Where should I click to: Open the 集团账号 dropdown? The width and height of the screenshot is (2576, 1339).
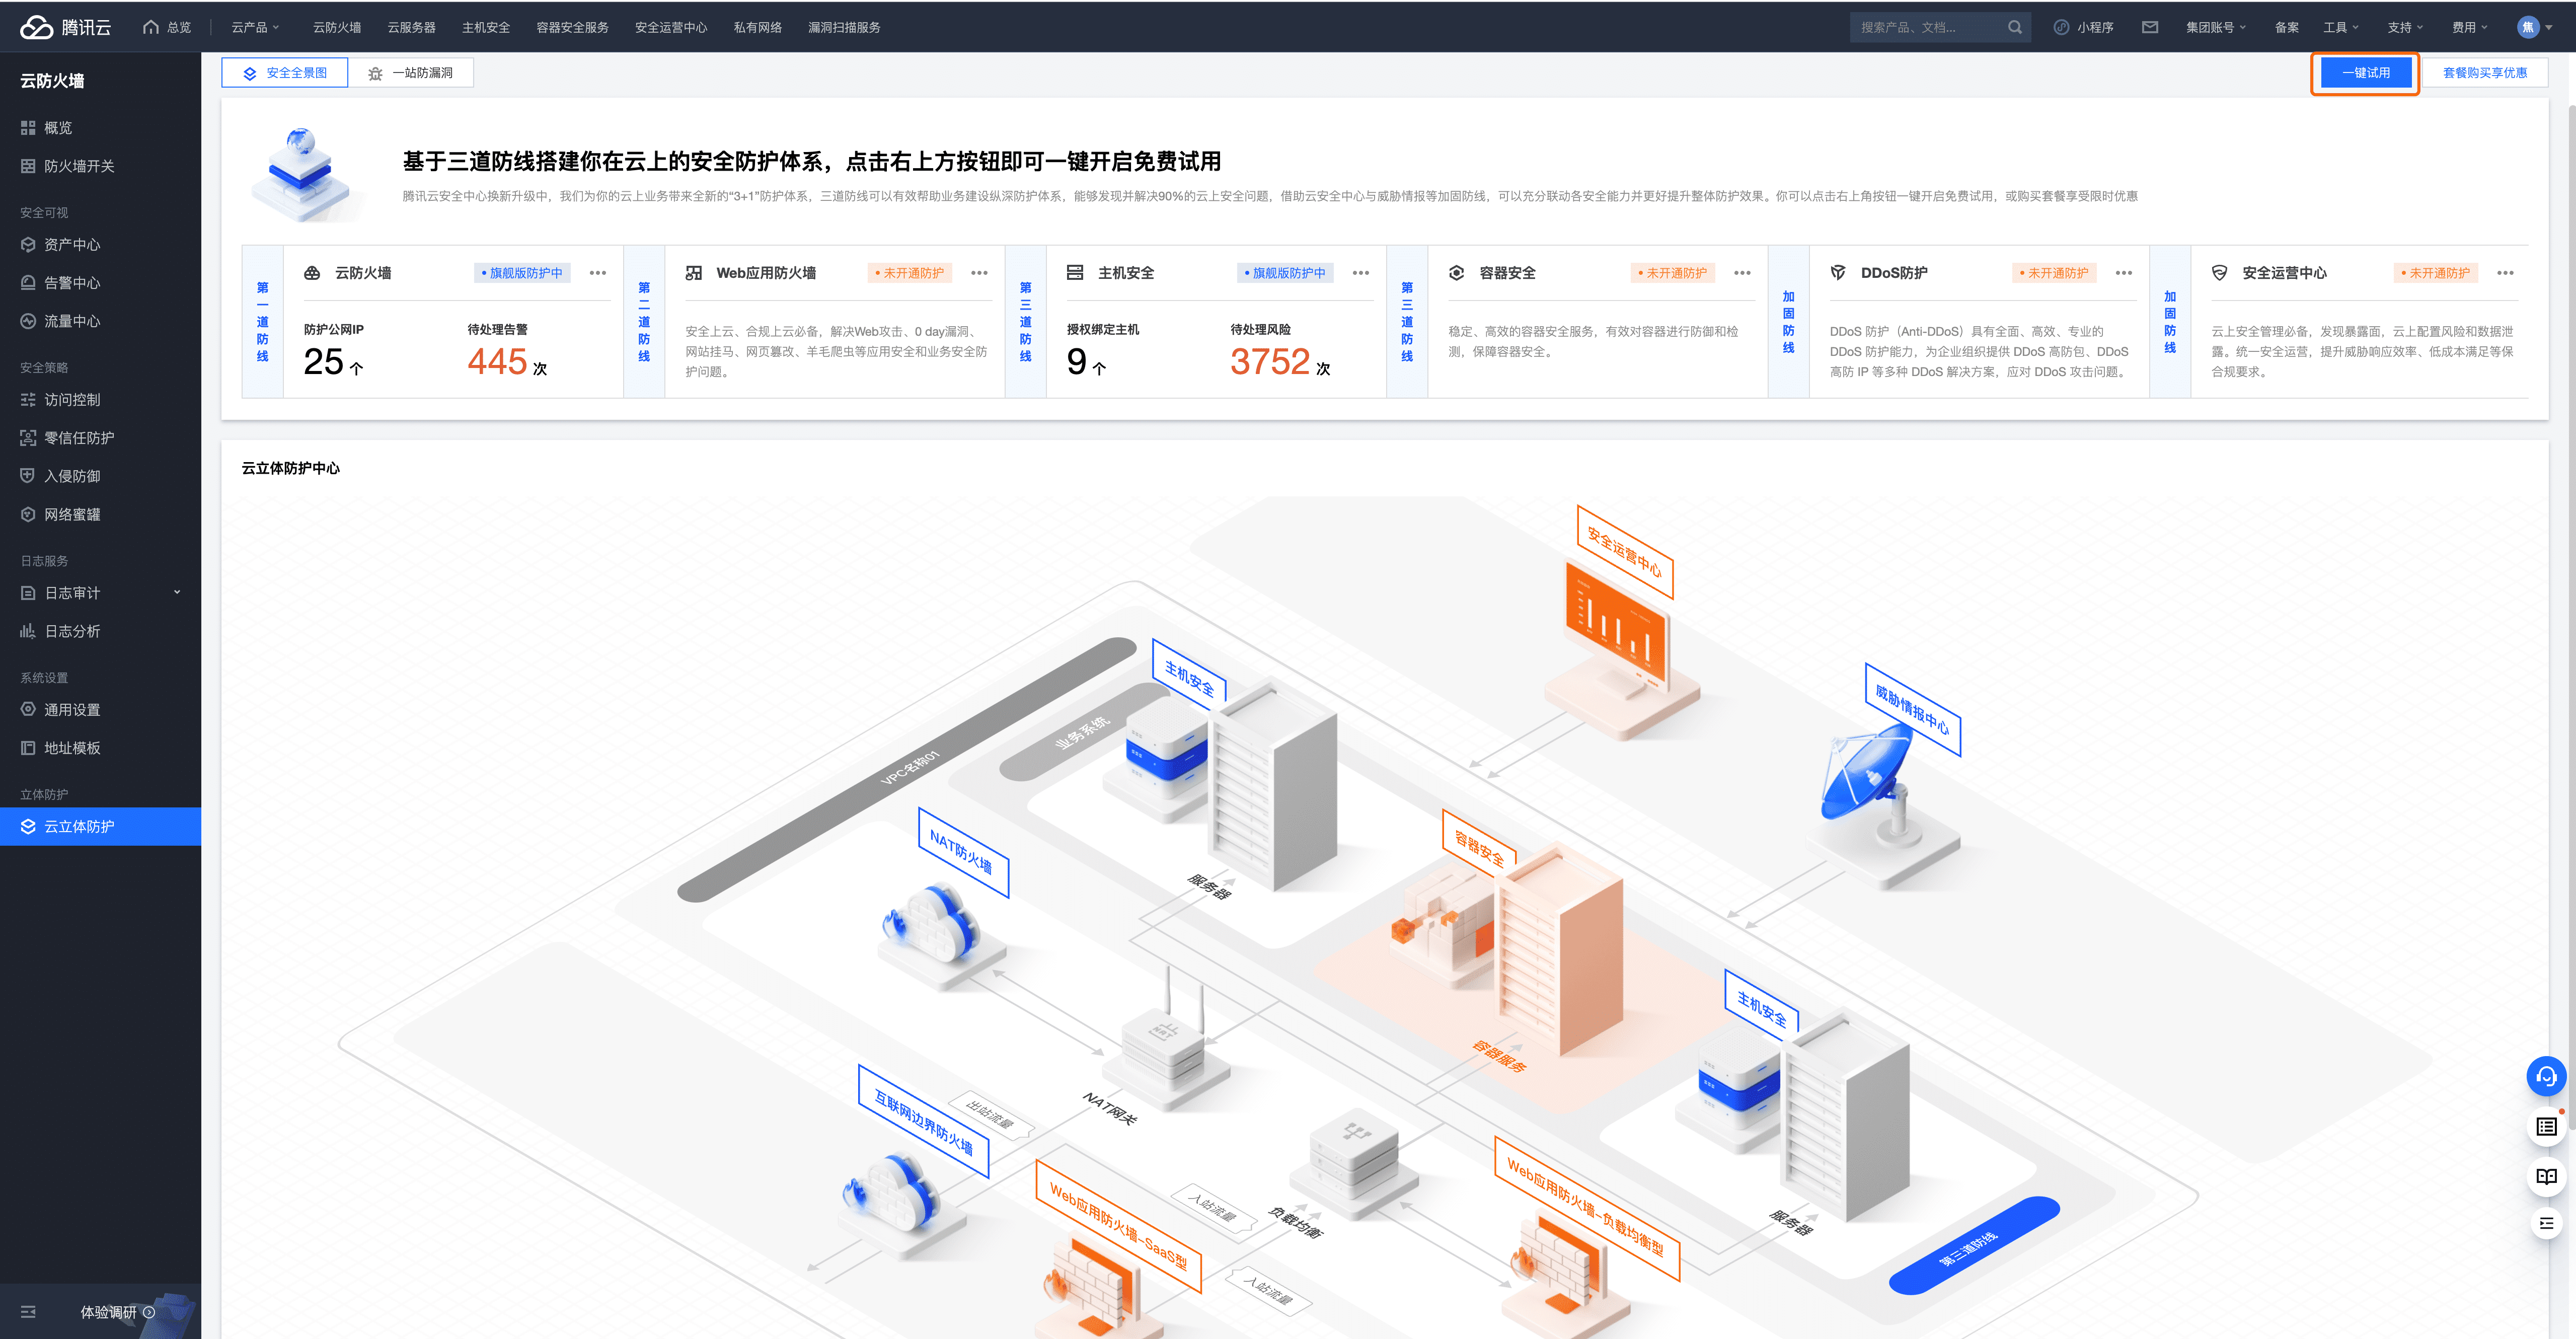tap(2215, 27)
